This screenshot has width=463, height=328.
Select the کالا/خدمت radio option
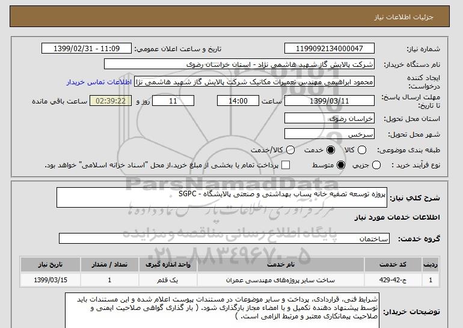coord(290,150)
